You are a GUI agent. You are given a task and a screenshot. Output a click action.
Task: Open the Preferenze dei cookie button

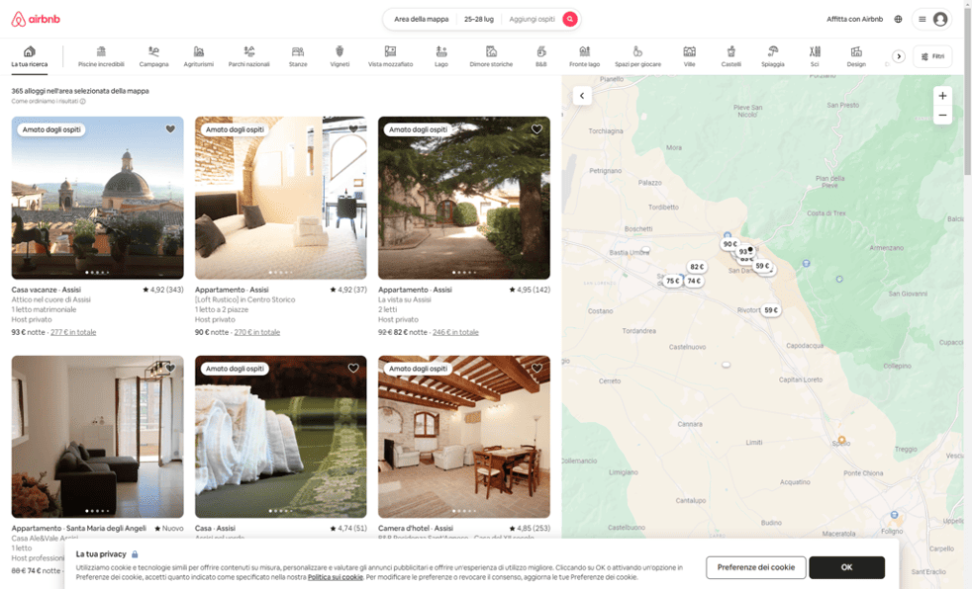(x=755, y=567)
